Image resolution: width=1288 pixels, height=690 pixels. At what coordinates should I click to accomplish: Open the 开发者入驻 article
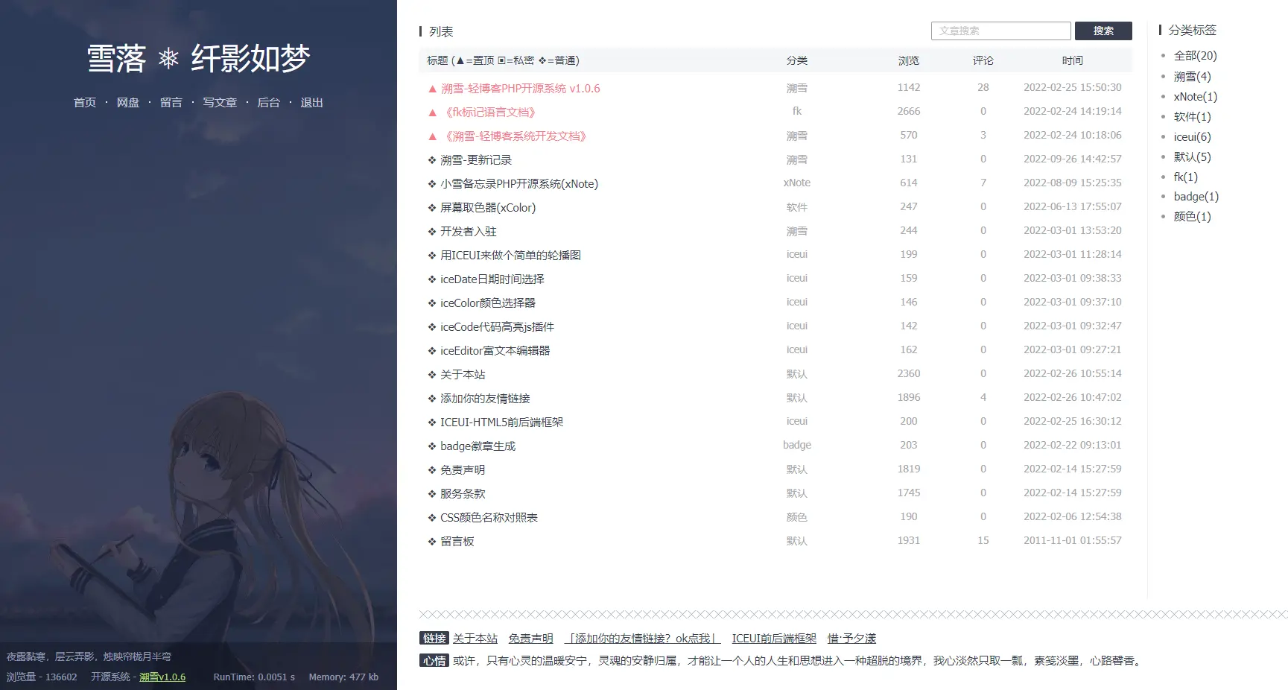tap(469, 232)
